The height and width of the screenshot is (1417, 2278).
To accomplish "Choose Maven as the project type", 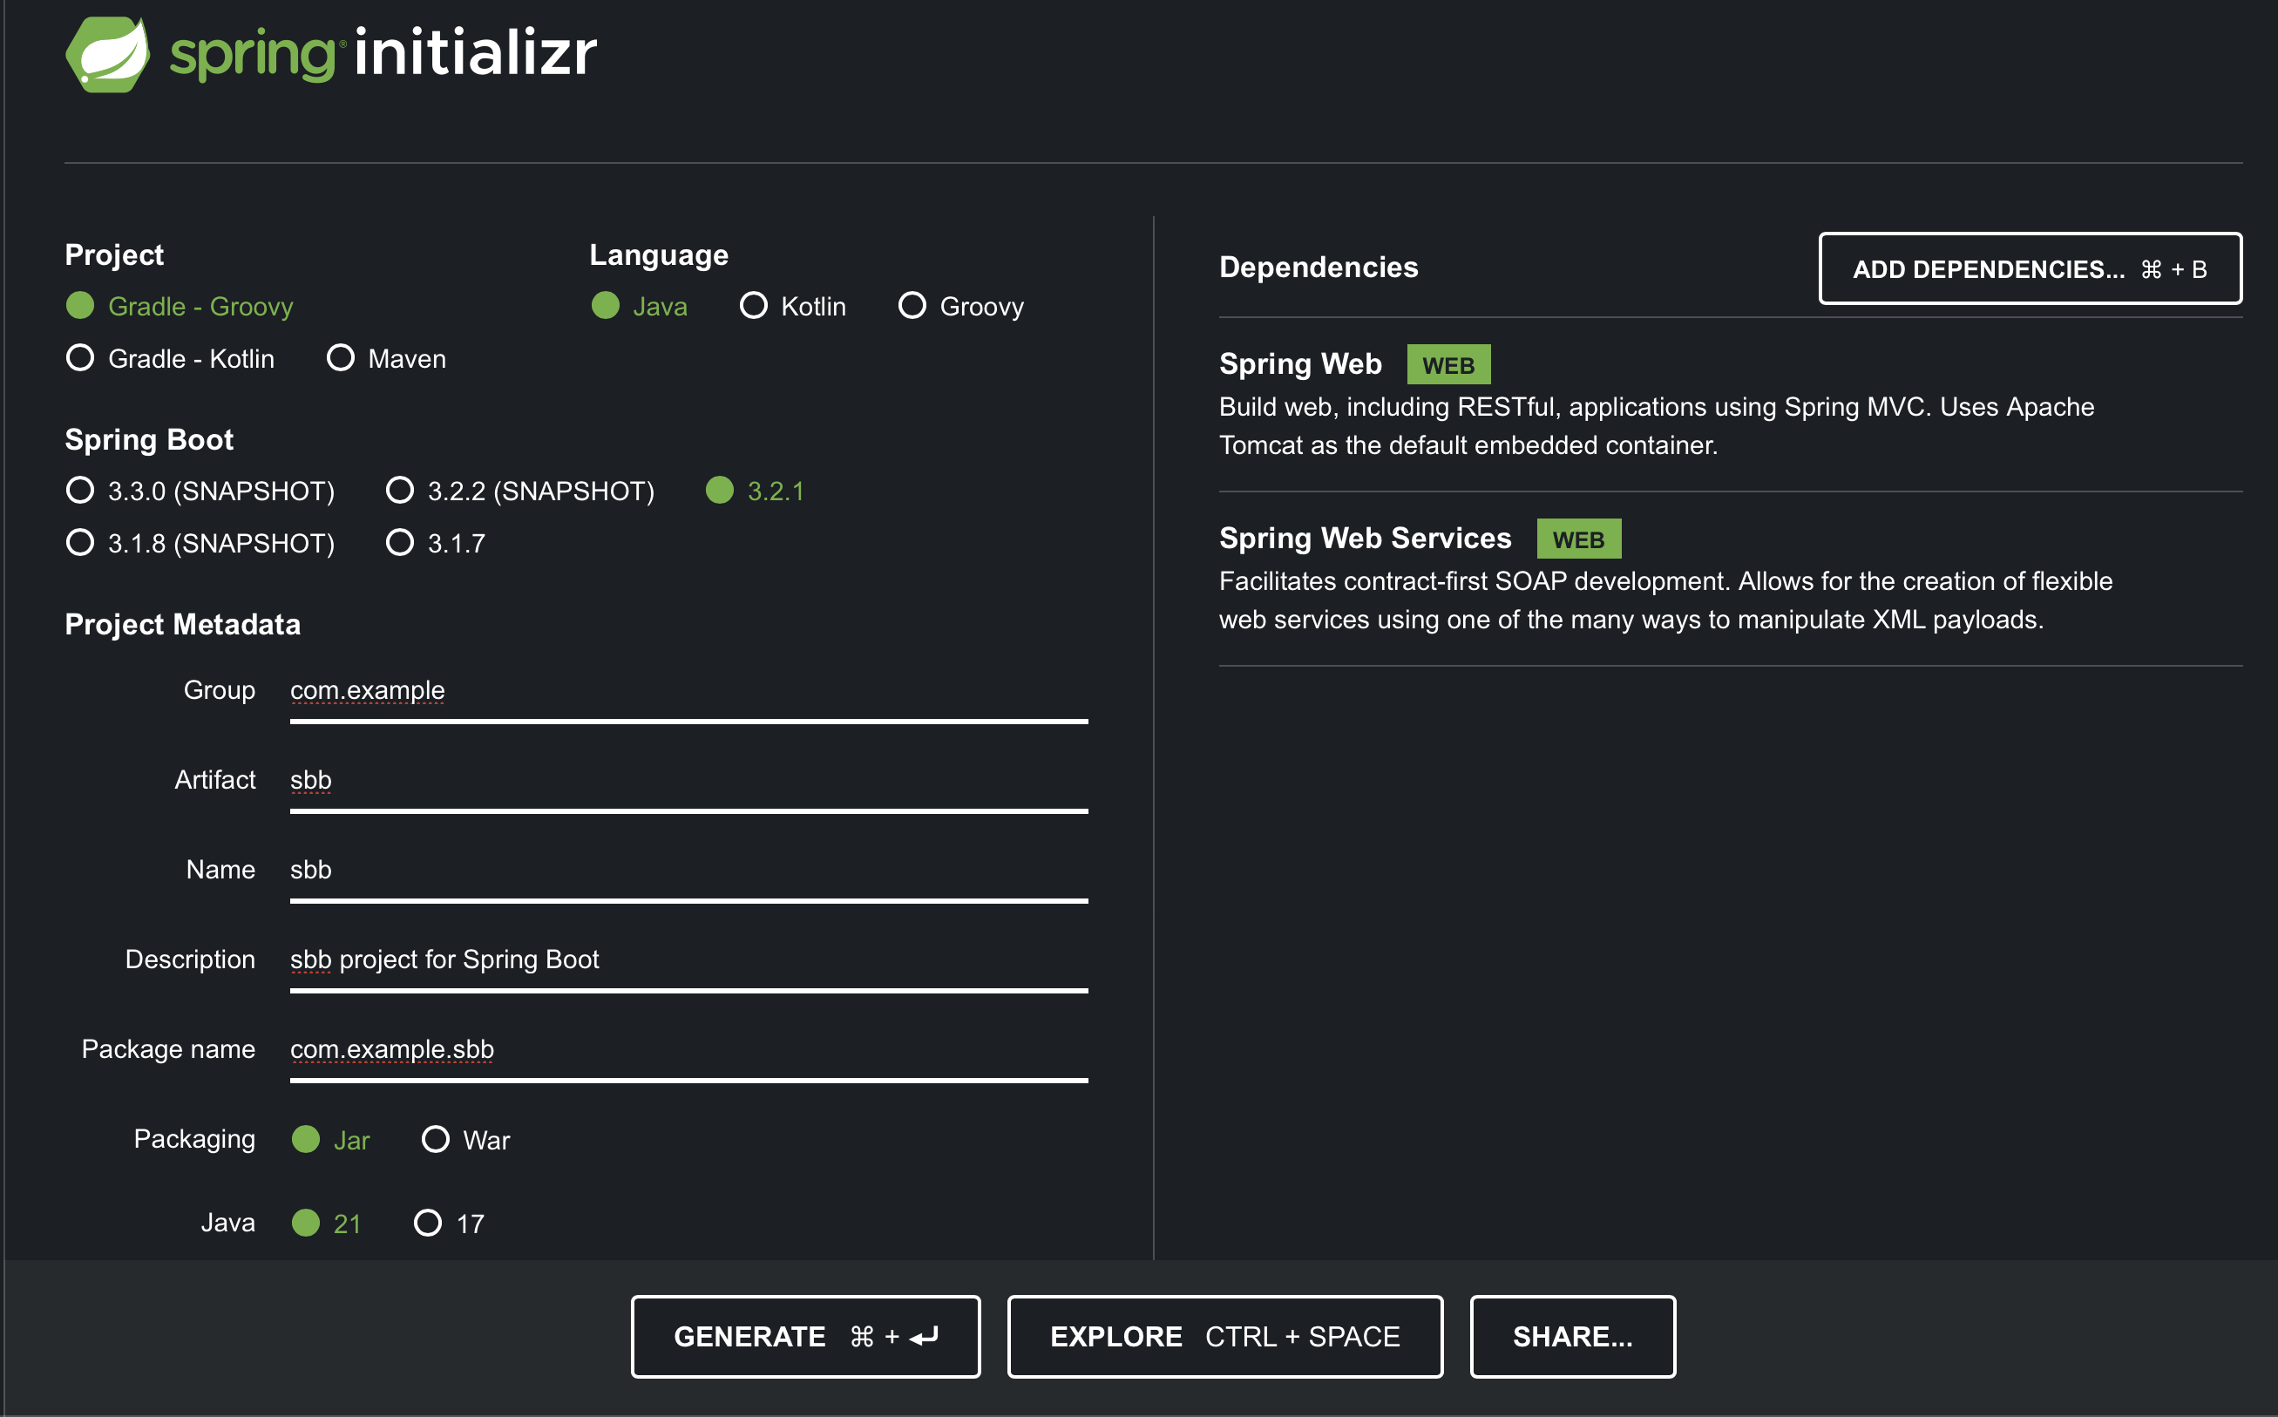I will (x=386, y=359).
